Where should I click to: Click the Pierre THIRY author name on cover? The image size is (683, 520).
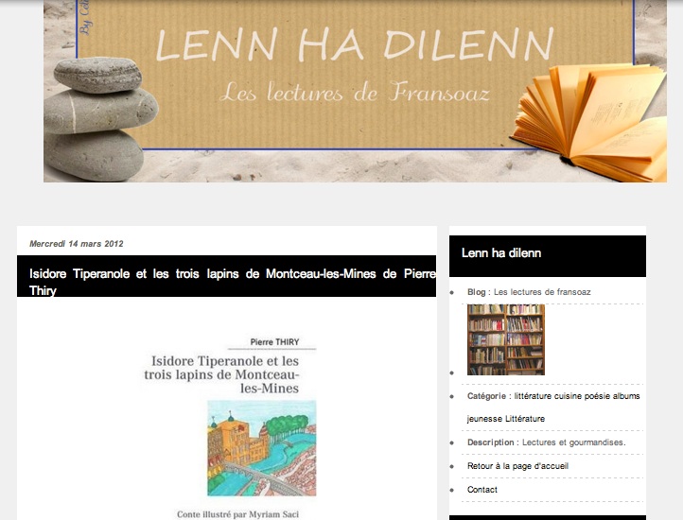(x=274, y=342)
